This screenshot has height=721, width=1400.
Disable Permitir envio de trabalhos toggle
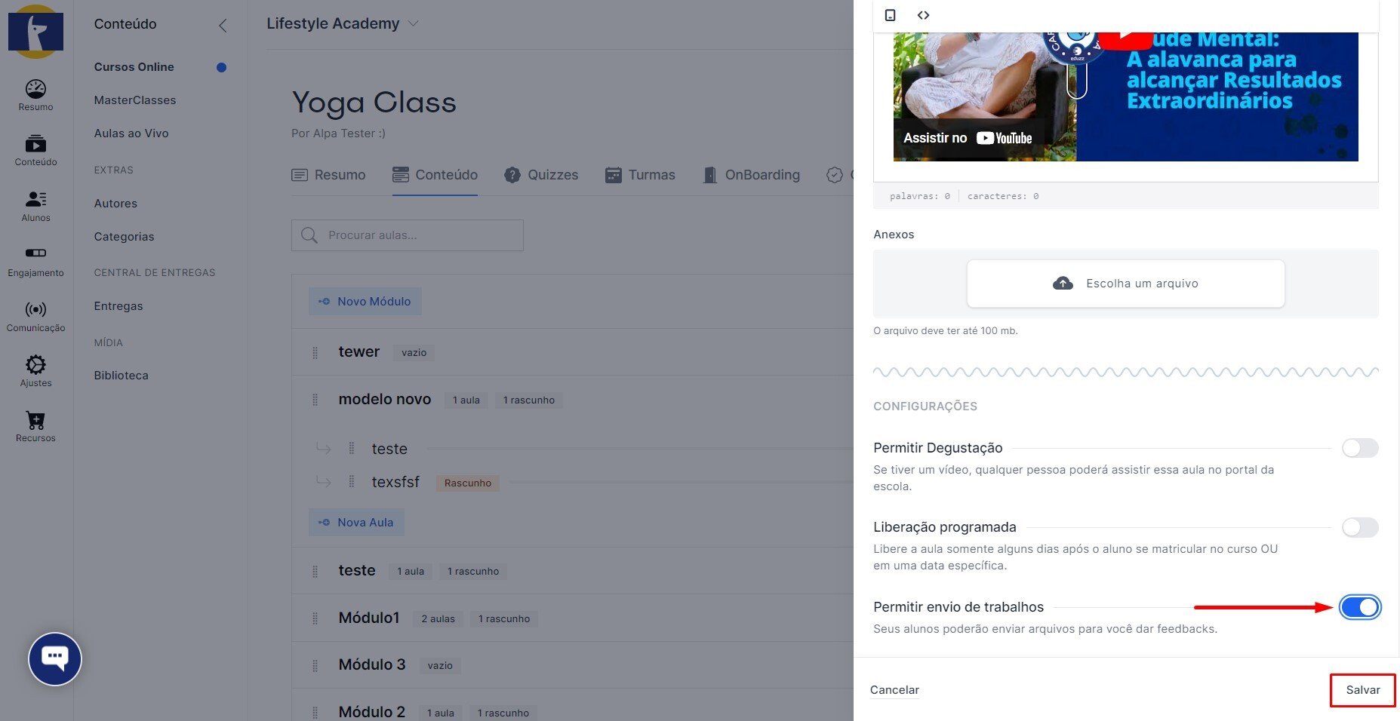[1359, 607]
